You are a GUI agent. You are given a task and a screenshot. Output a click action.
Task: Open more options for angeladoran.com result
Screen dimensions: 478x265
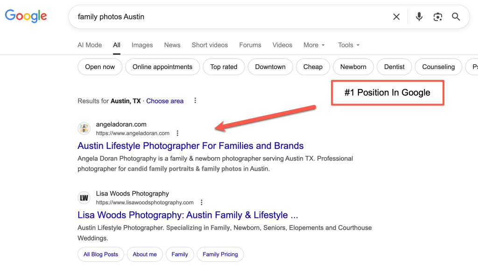177,133
